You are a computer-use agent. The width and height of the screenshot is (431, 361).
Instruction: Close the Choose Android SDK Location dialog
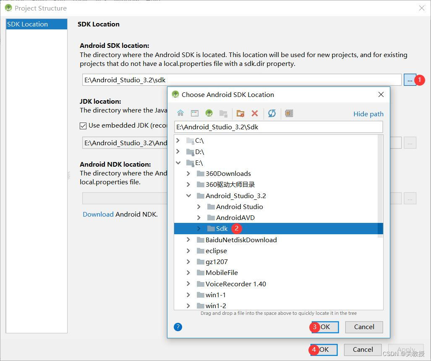381,94
